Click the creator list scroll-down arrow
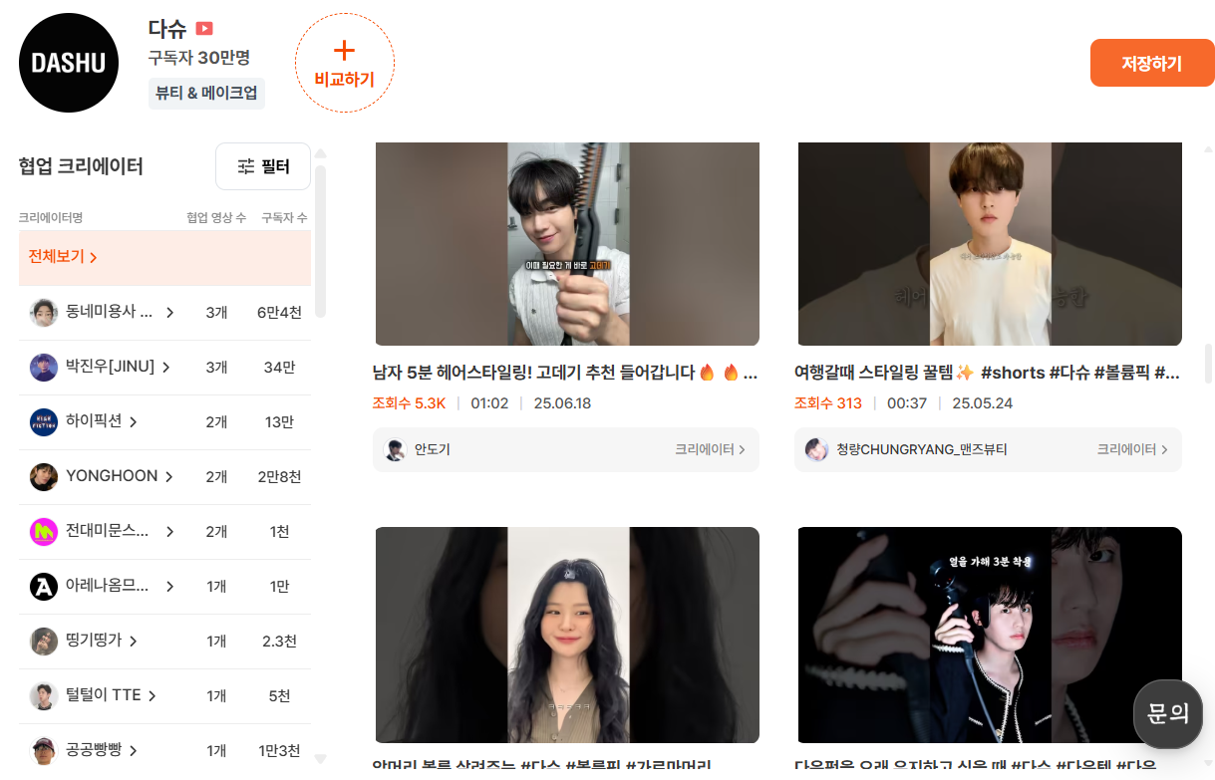 [321, 760]
